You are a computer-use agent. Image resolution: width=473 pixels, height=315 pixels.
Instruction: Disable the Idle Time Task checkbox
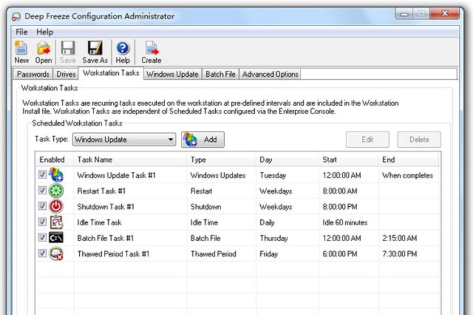pyautogui.click(x=43, y=222)
